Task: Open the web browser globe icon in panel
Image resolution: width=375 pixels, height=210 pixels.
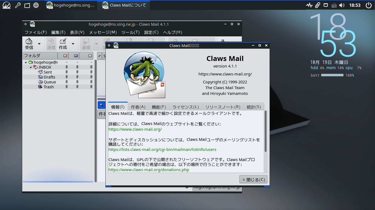Action: point(36,5)
